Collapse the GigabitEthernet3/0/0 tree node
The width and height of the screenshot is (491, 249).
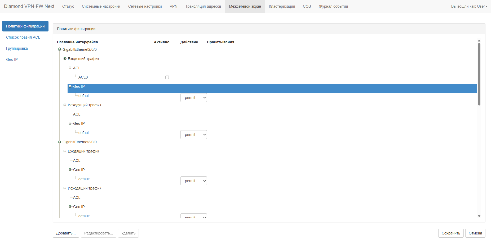[60, 142]
